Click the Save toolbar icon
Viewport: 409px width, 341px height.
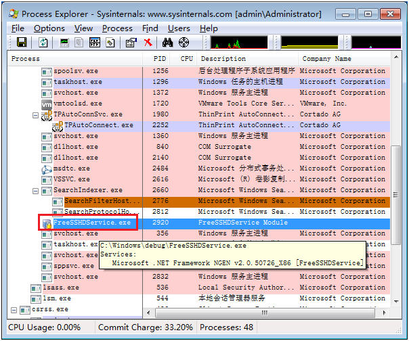22,42
